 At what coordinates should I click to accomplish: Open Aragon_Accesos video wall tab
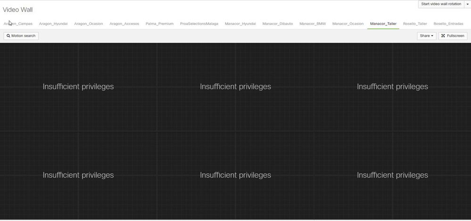click(x=124, y=24)
